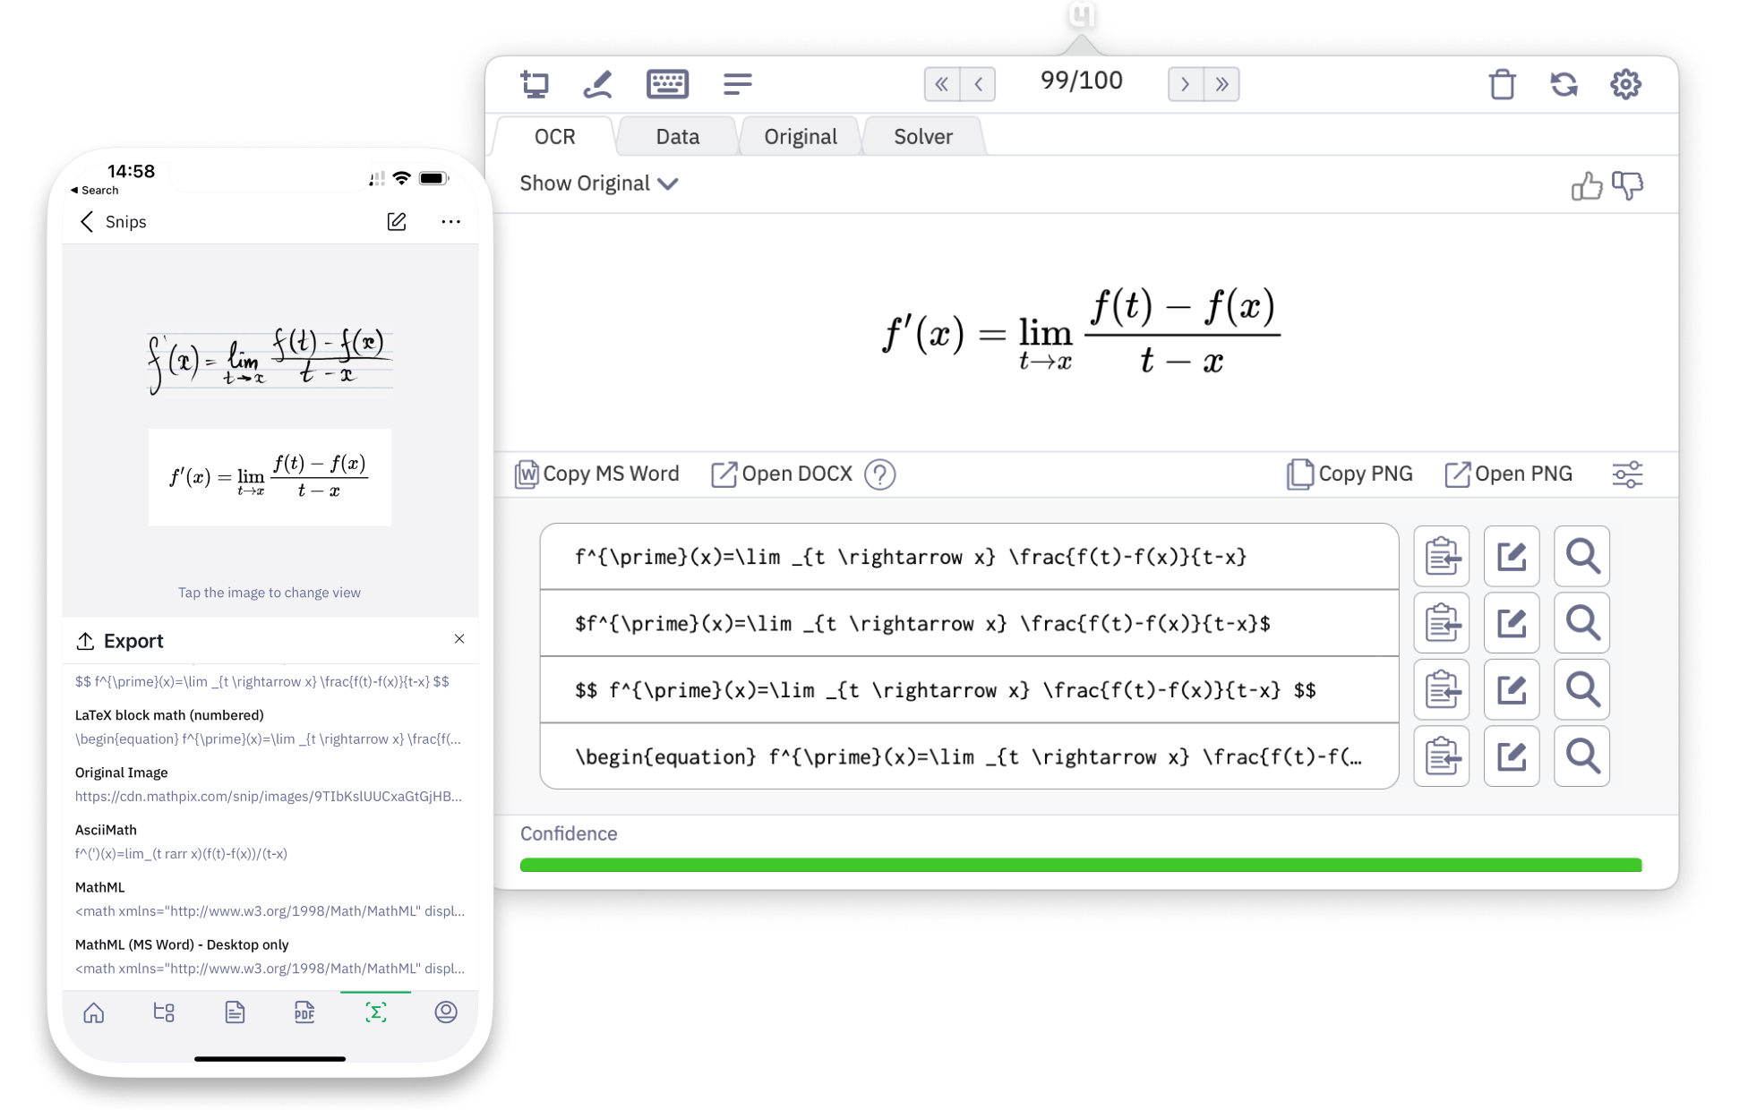Click the delete/trash icon
The image size is (1748, 1110).
click(x=1502, y=85)
